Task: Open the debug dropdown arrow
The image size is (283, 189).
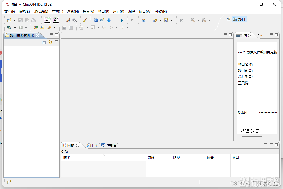Action: coord(15,28)
